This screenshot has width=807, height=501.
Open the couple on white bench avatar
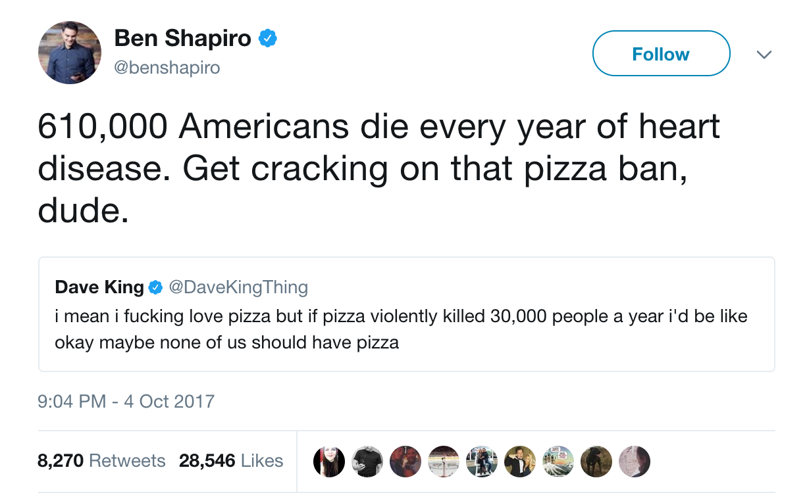point(482,461)
